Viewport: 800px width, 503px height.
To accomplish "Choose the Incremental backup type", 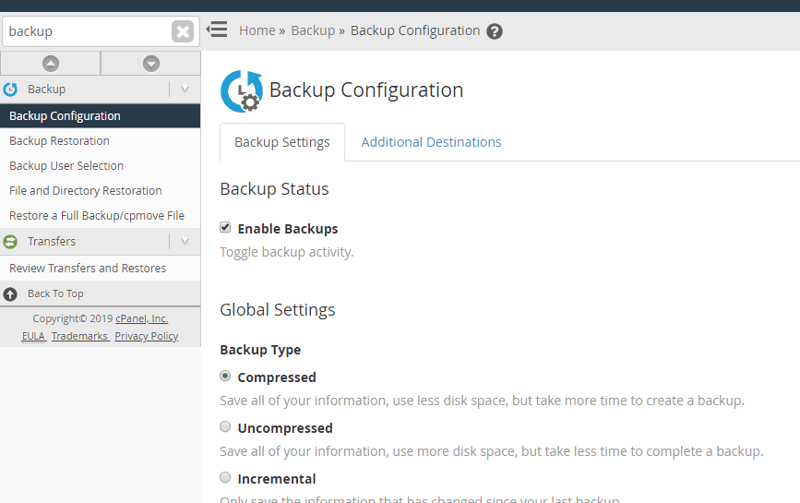I will [225, 478].
